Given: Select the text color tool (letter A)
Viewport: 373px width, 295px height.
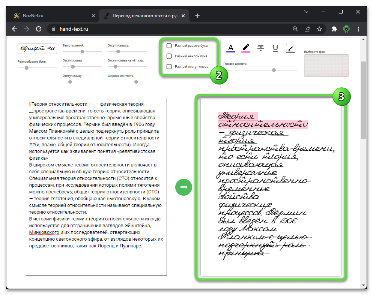Looking at the screenshot, I should click(x=230, y=48).
